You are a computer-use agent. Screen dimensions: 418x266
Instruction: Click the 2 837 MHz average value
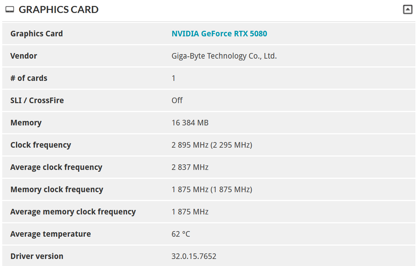tap(190, 167)
